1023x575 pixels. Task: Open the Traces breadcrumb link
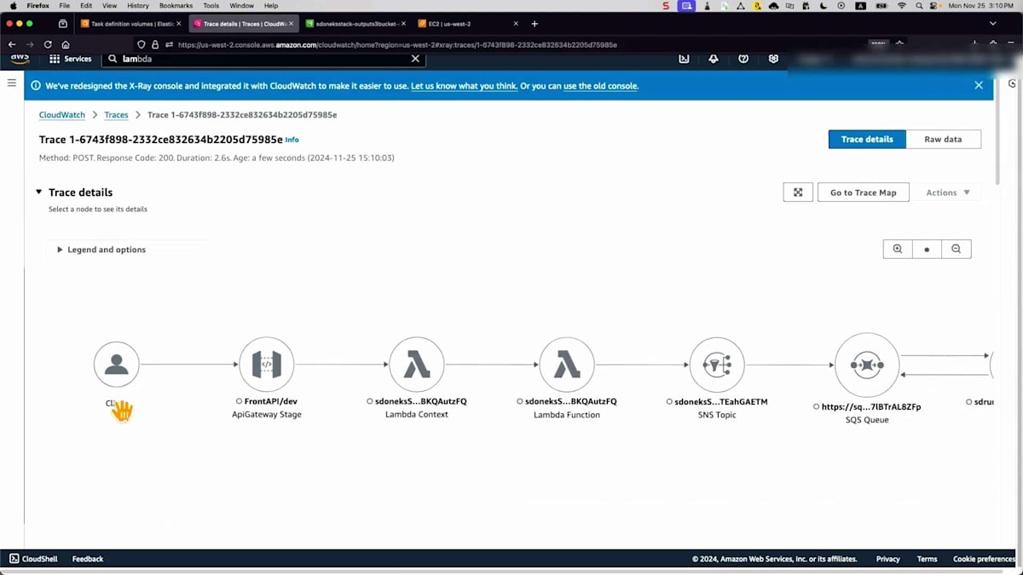pos(116,114)
